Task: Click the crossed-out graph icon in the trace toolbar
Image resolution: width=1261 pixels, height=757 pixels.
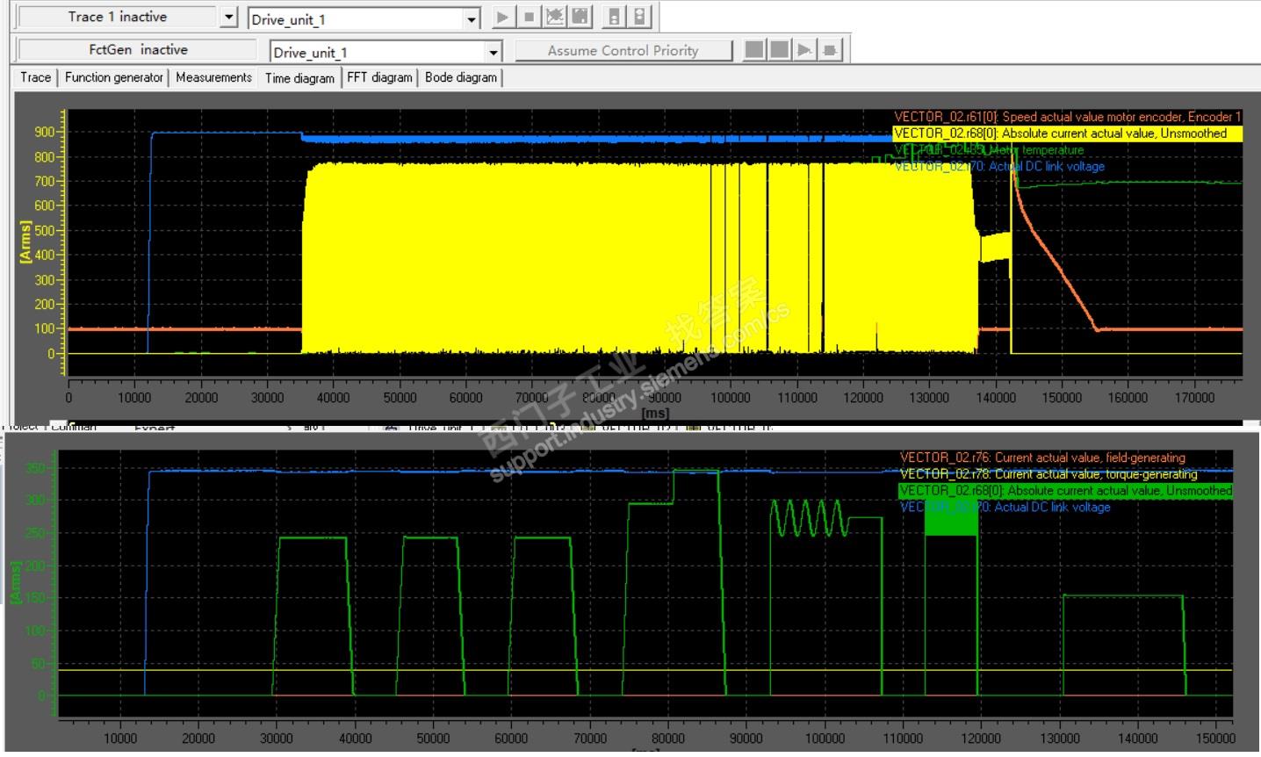Action: [555, 17]
